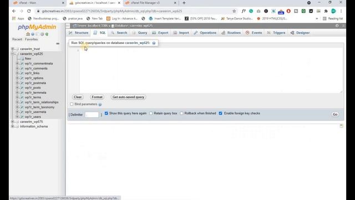Click the red Opera-style extension icon
Screen dimensions: 355x200
(288, 11)
